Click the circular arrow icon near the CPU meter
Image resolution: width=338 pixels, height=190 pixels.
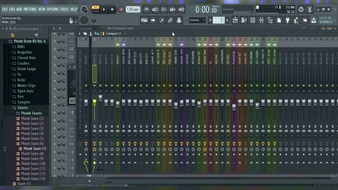(301, 9)
